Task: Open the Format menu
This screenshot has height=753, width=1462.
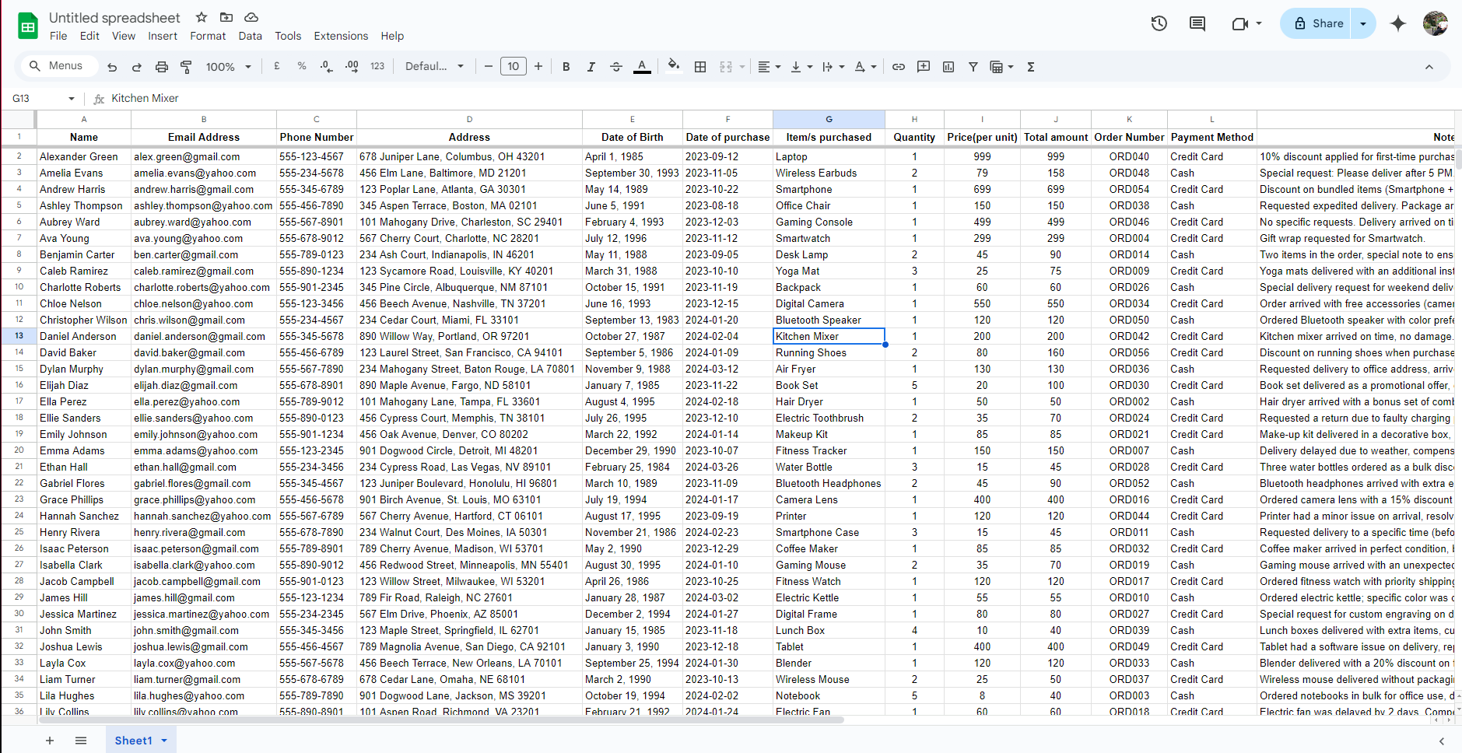Action: pyautogui.click(x=208, y=36)
